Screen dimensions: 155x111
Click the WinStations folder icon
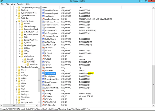point(22,56)
